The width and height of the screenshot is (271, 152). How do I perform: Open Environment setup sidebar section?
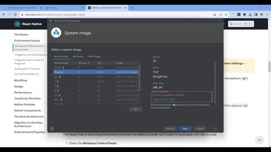pos(27,41)
